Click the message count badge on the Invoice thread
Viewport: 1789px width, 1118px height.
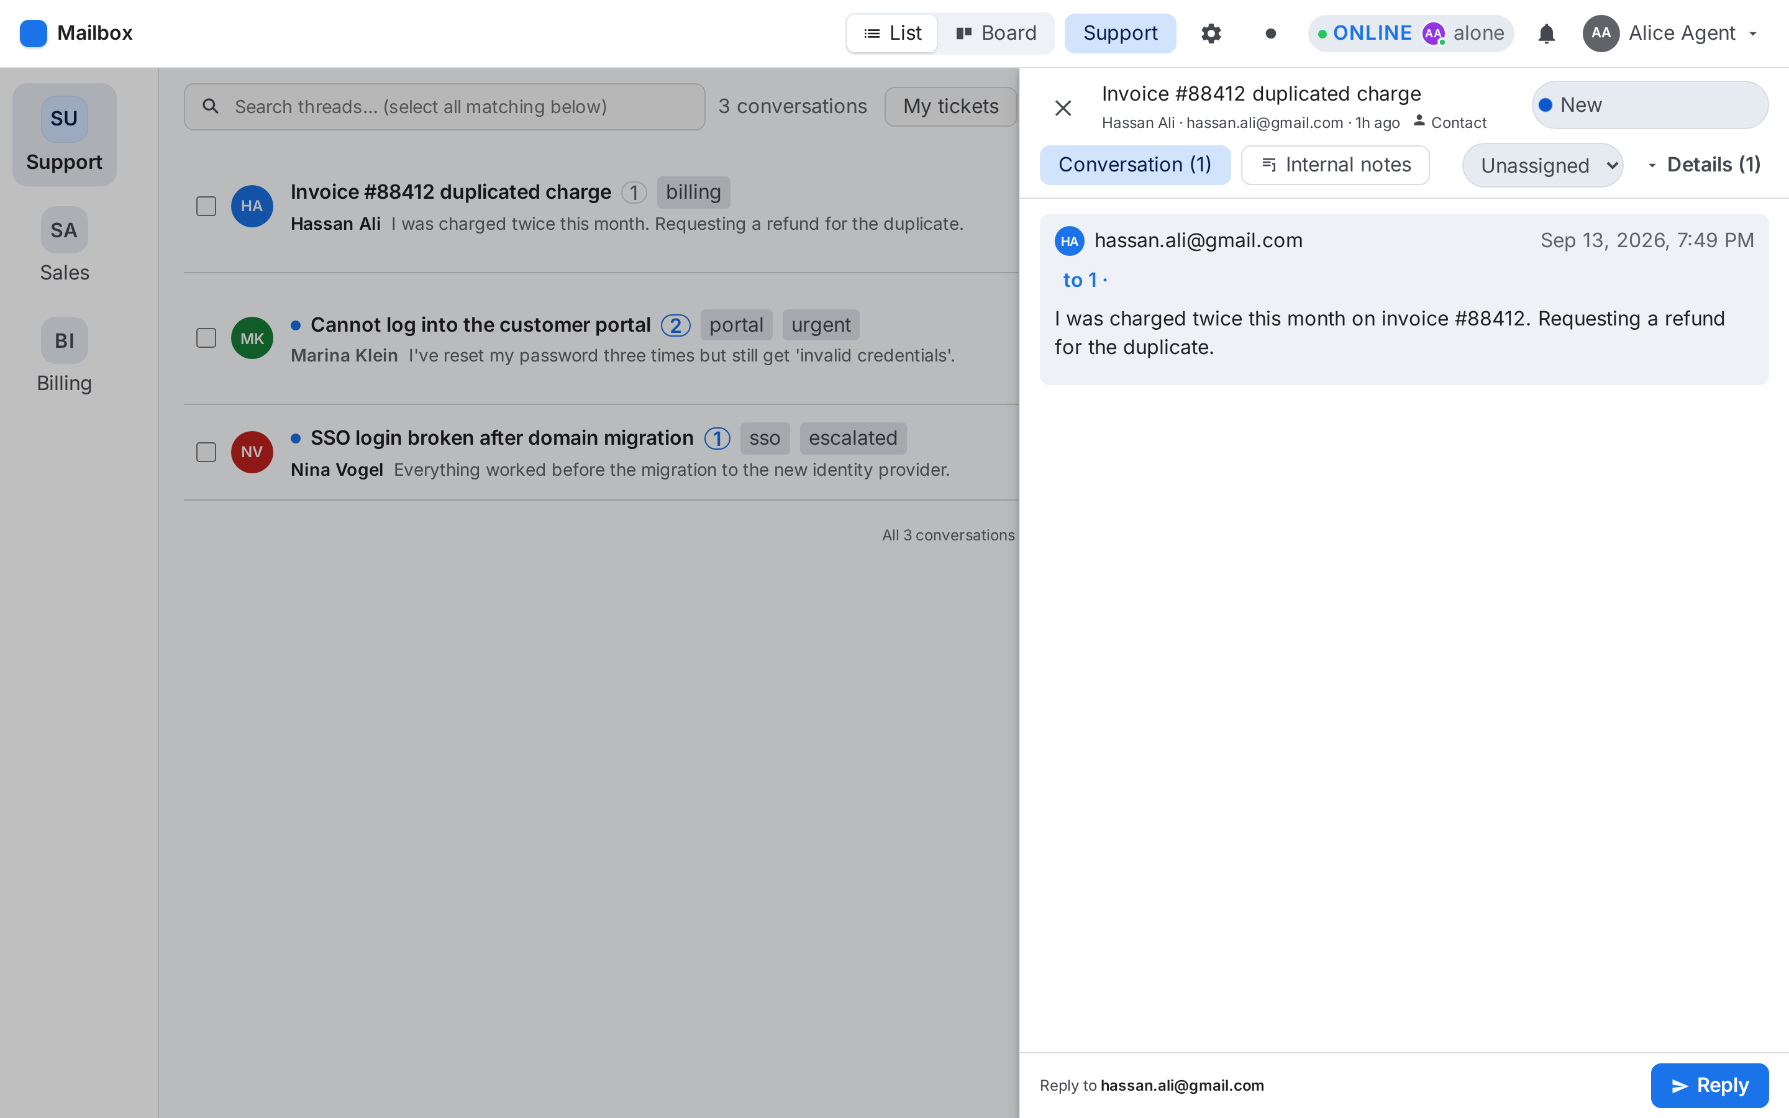click(634, 193)
